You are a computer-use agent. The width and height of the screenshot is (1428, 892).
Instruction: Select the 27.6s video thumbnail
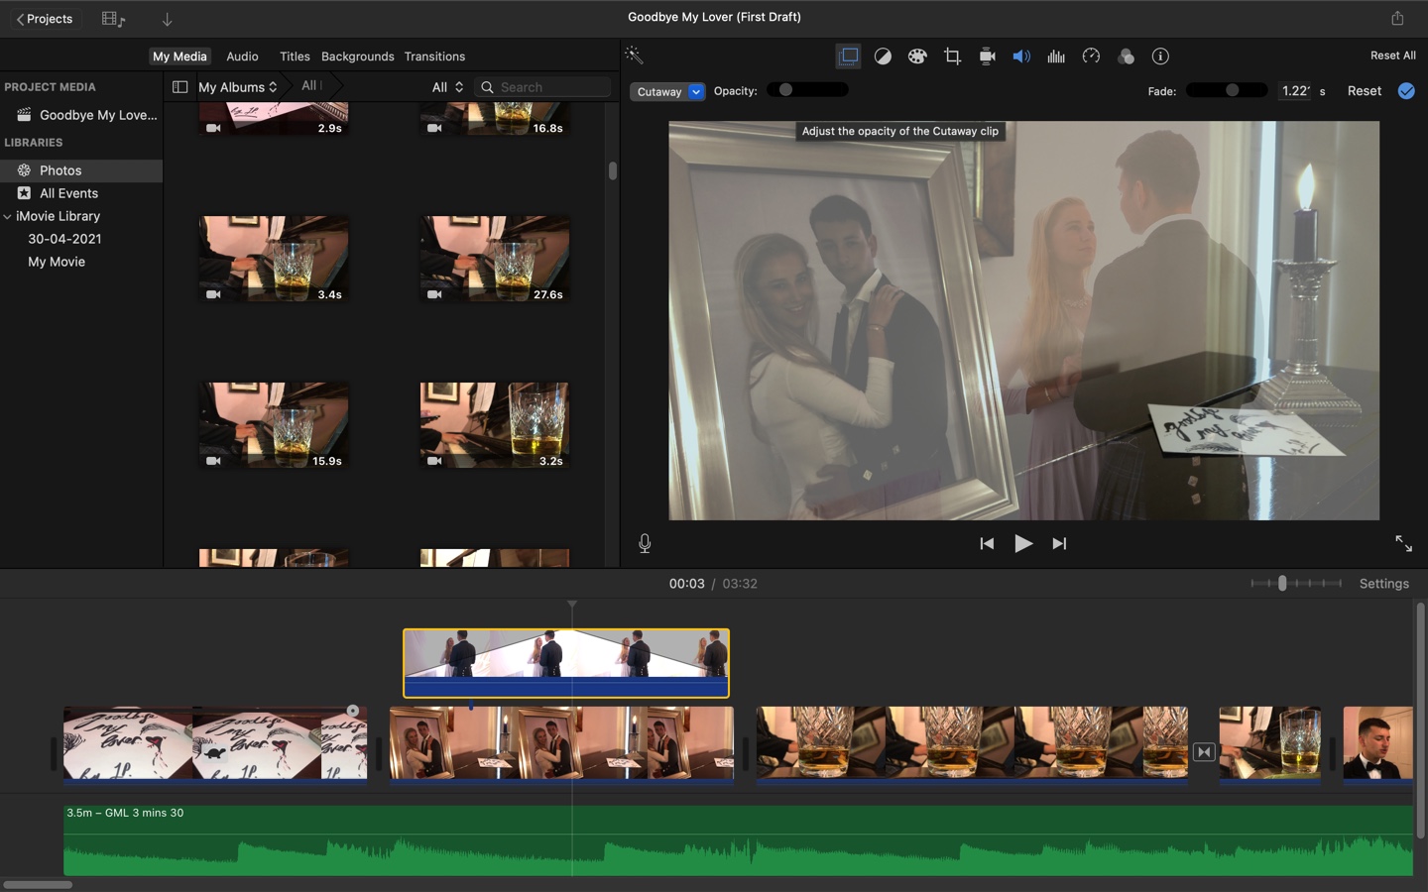click(x=495, y=259)
